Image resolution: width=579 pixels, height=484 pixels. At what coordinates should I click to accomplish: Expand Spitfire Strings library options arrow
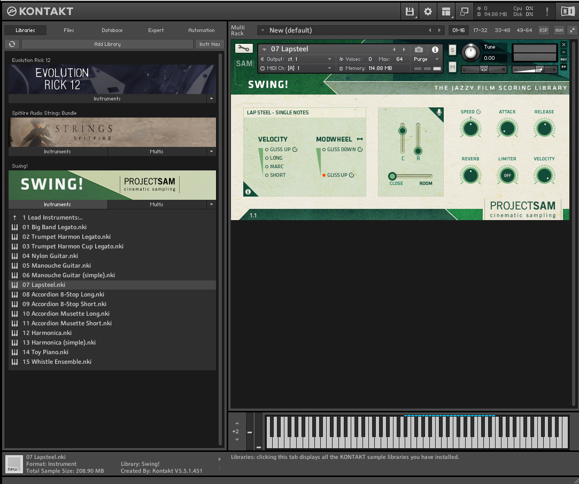coord(211,151)
